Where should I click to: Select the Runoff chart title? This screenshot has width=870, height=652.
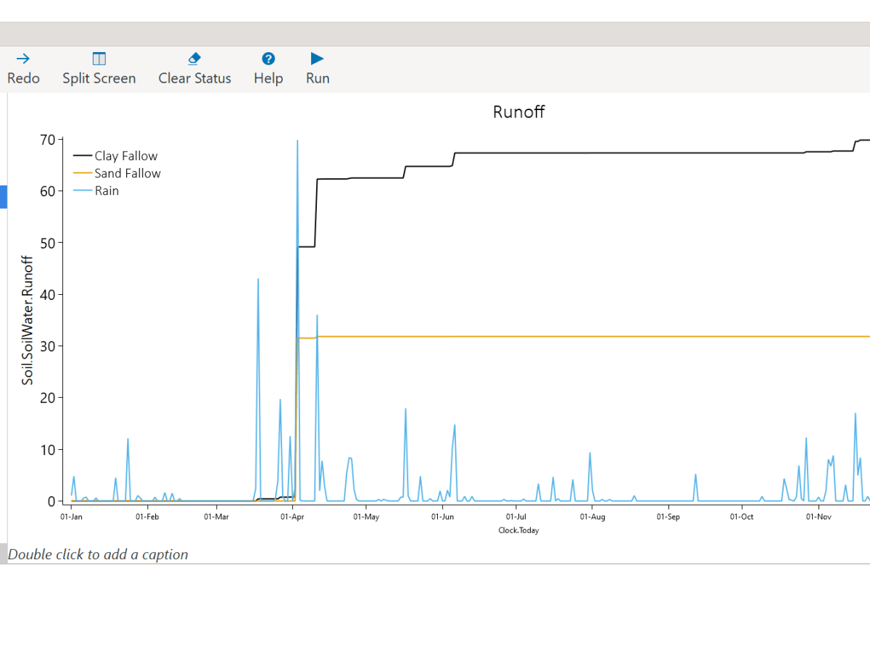(518, 112)
